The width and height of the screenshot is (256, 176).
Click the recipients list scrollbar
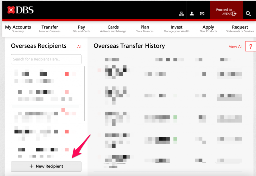(x=84, y=94)
